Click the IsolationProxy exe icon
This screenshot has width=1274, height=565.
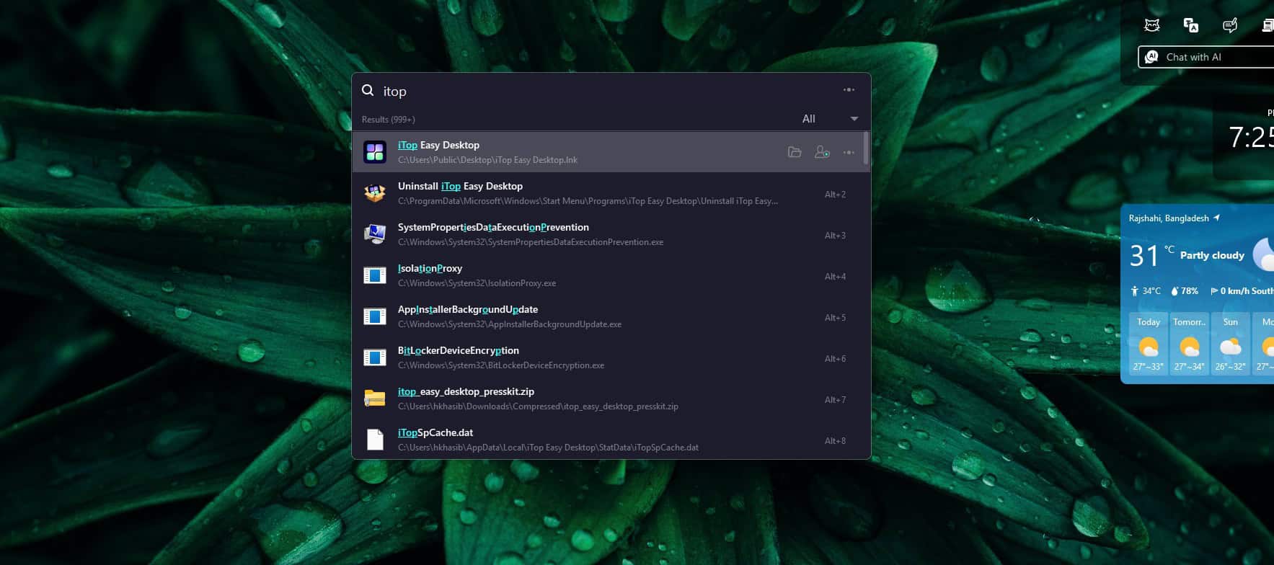click(375, 275)
